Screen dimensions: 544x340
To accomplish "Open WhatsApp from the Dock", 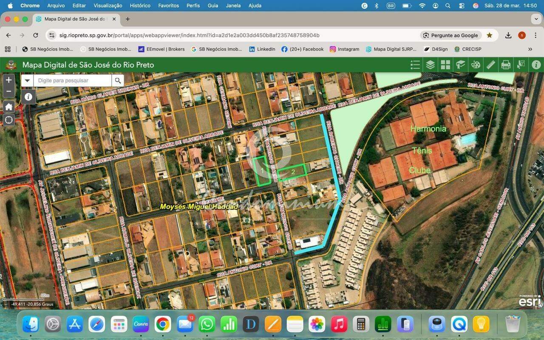I will pos(207,324).
